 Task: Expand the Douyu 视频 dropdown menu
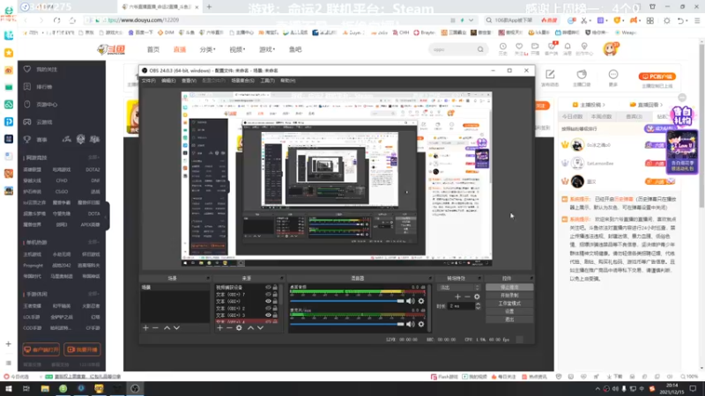click(x=237, y=49)
